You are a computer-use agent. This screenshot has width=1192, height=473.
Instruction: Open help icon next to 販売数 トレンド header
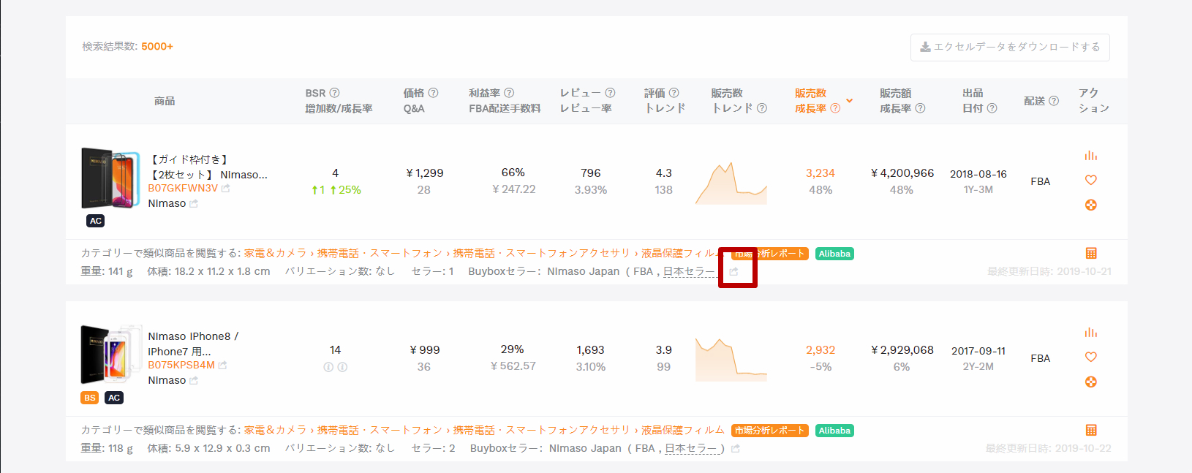click(x=762, y=108)
